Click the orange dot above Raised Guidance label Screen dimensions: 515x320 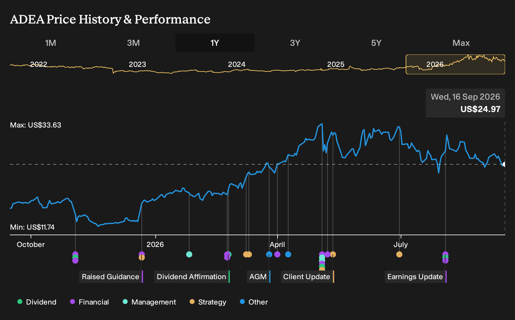142,257
